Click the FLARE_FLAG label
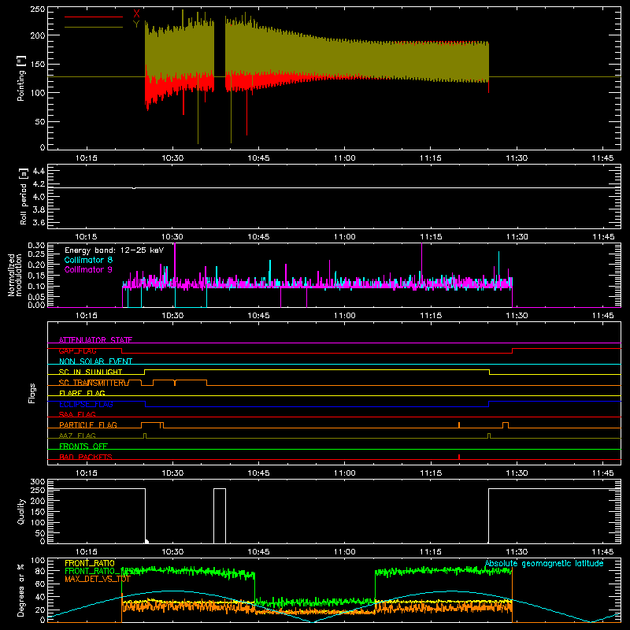This screenshot has height=630, width=630. coord(82,393)
